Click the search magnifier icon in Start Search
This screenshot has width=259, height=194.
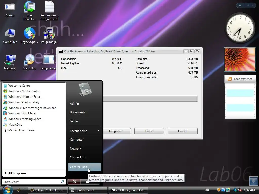63,182
